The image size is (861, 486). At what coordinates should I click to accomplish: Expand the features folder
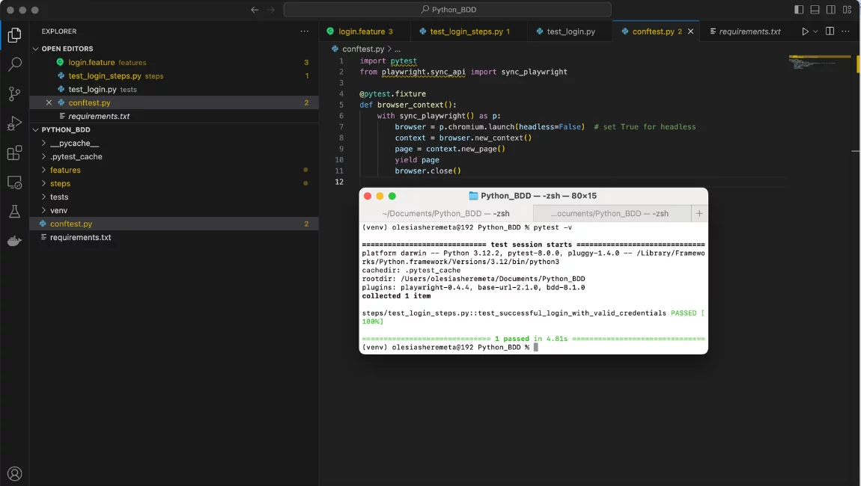(x=65, y=170)
